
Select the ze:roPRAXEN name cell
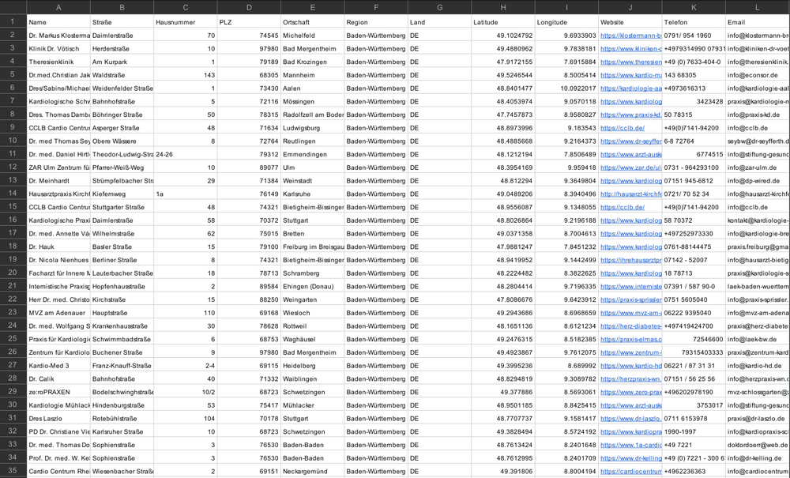coord(58,392)
